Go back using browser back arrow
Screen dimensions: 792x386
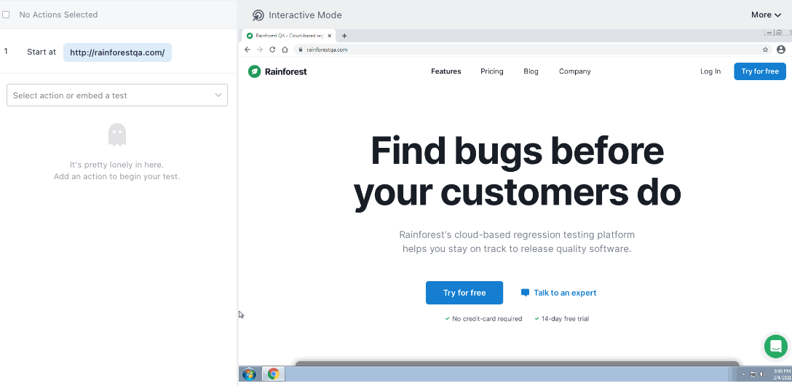247,50
